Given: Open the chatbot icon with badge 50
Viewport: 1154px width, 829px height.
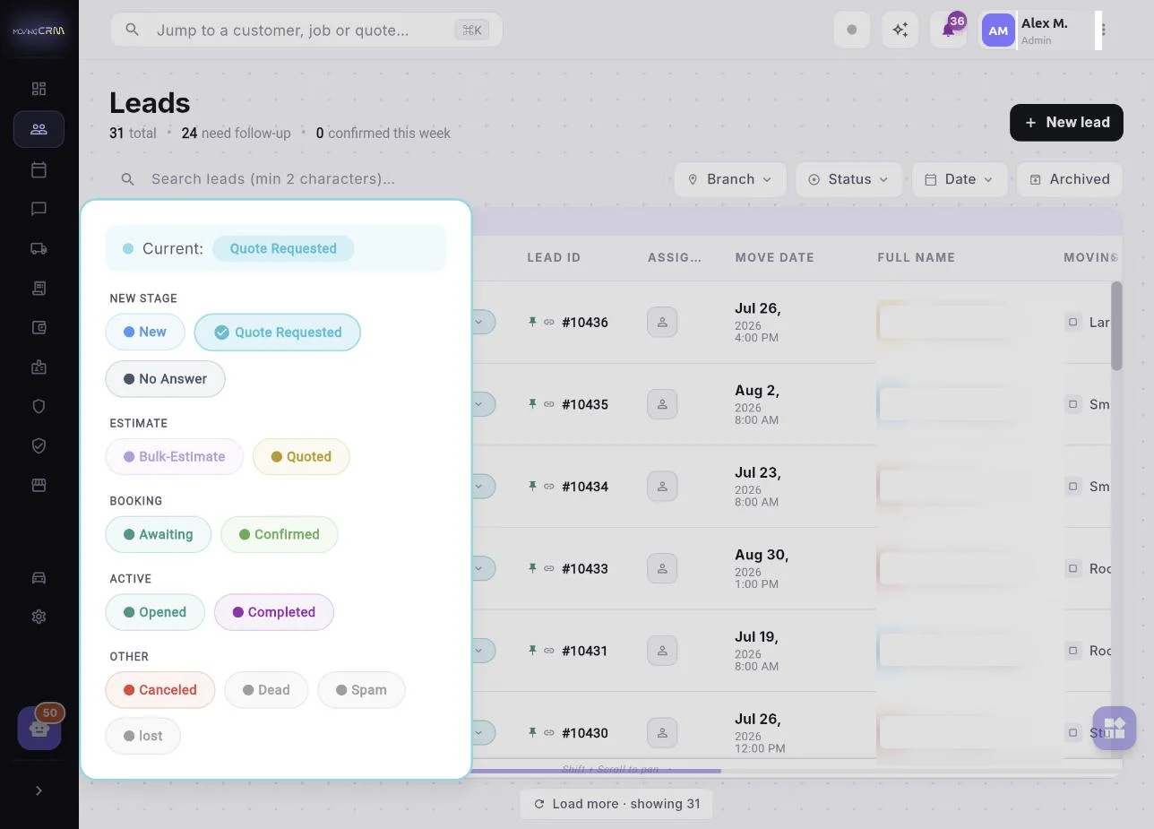Looking at the screenshot, I should pos(39,727).
